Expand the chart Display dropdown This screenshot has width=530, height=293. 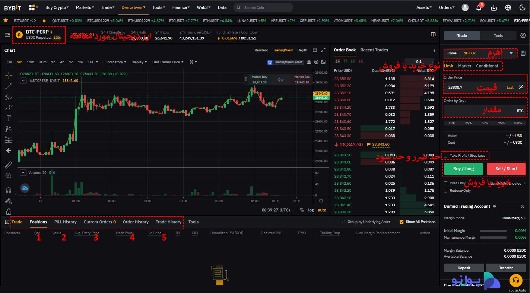tap(139, 62)
